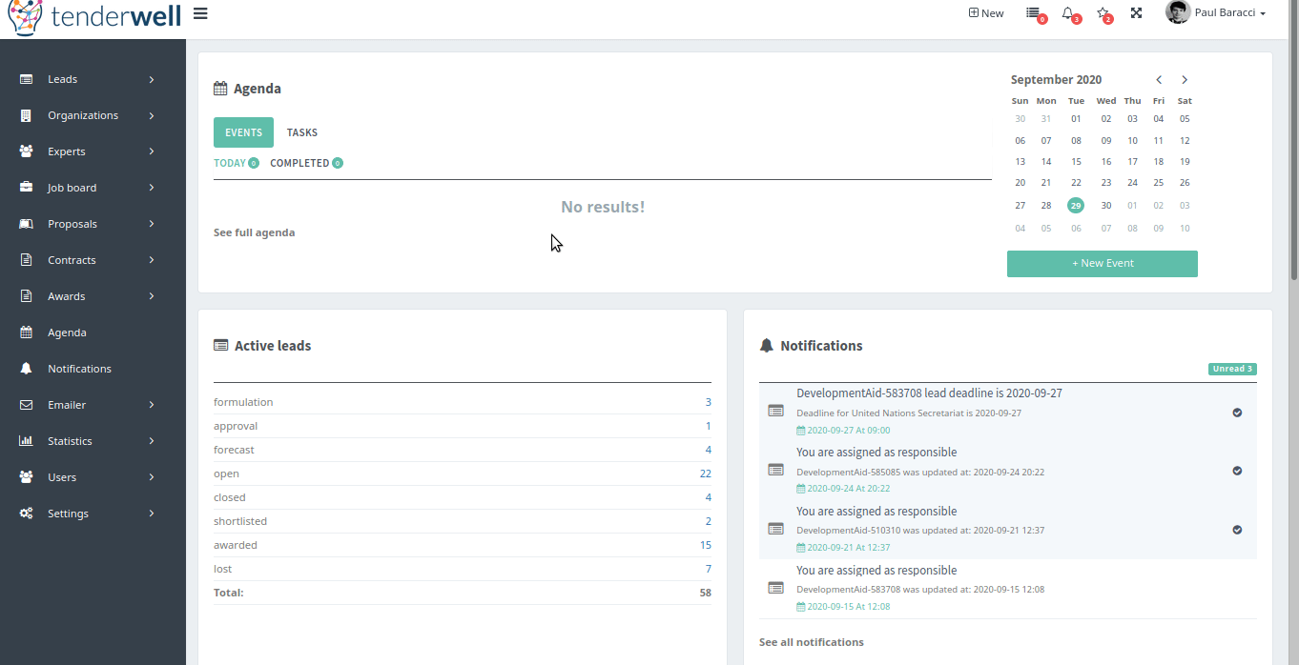Expand the Contracts menu chevron
Screen dimensions: 1299x665
[152, 260]
